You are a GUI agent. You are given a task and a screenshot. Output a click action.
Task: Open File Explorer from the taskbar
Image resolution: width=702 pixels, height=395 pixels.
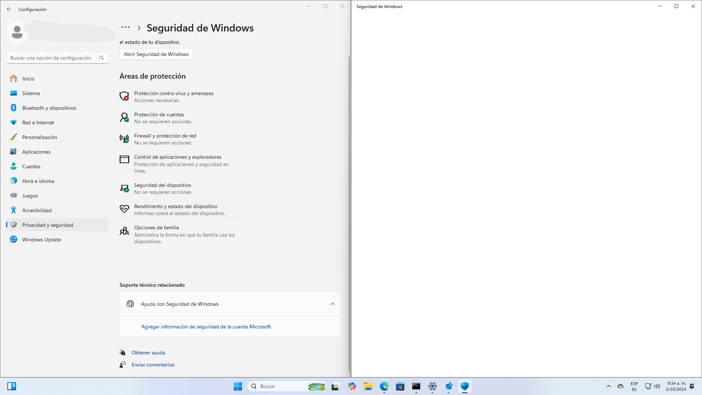pos(368,386)
